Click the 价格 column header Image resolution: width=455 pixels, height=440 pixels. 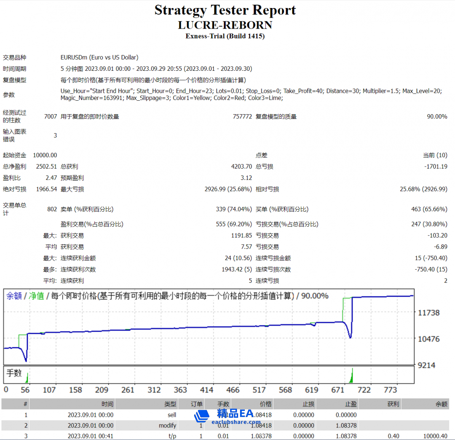(x=266, y=404)
